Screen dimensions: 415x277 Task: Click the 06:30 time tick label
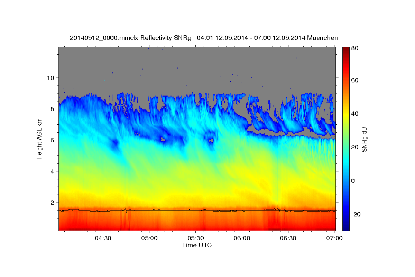pos(288,238)
